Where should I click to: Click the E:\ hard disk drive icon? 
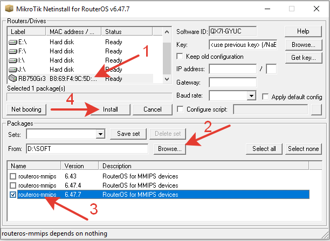[13, 42]
